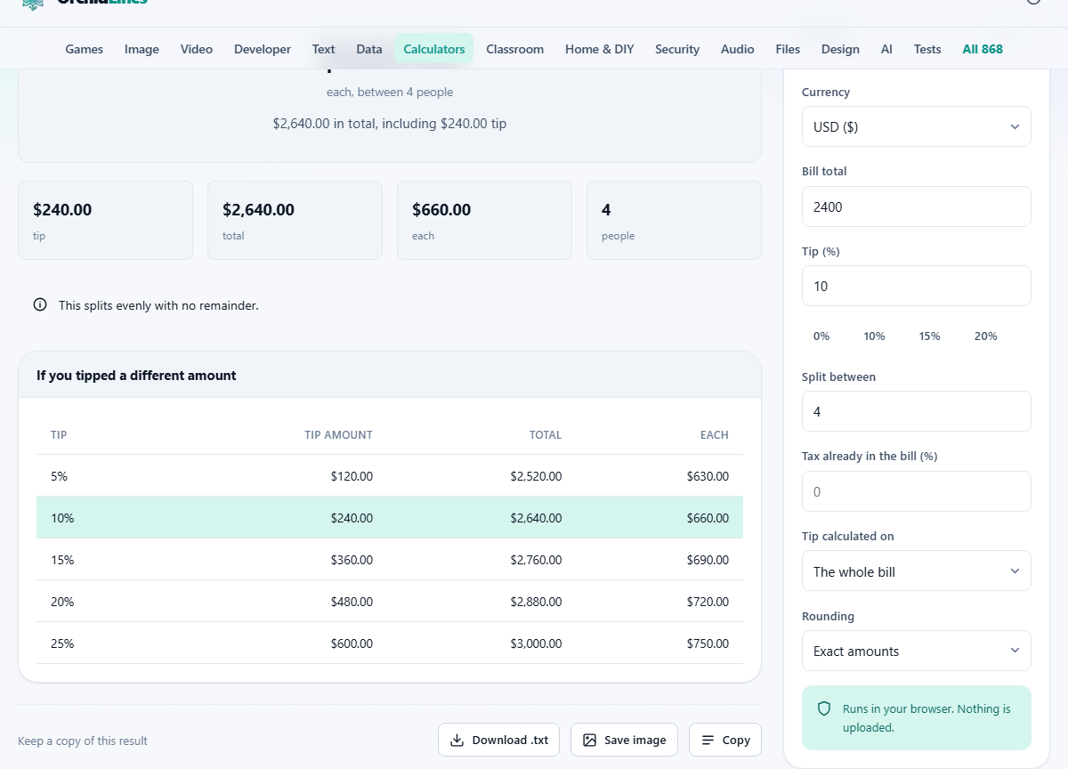Click the $630.00 each cell
Image resolution: width=1068 pixels, height=769 pixels.
pos(708,476)
